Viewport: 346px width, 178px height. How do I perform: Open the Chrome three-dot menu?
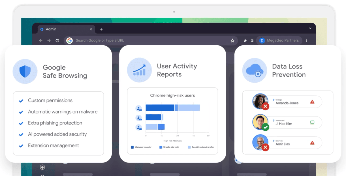click(x=306, y=41)
